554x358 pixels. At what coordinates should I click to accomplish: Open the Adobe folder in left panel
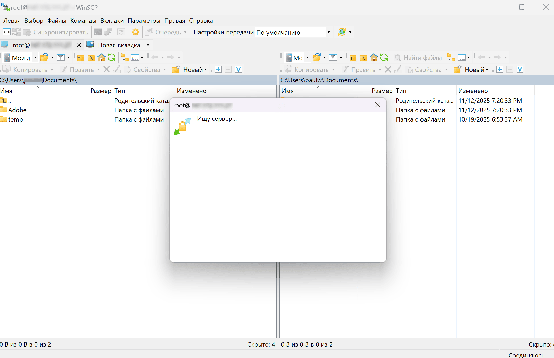pos(17,110)
